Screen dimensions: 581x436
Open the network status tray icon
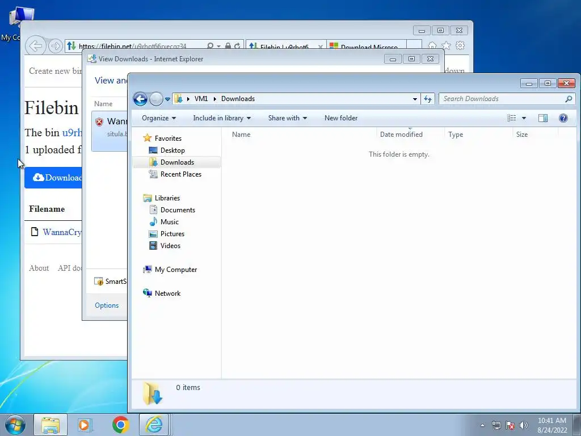point(496,425)
